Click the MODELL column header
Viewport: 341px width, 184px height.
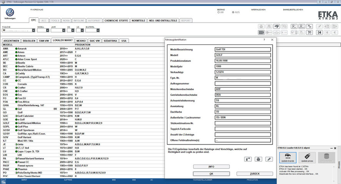click(8, 44)
